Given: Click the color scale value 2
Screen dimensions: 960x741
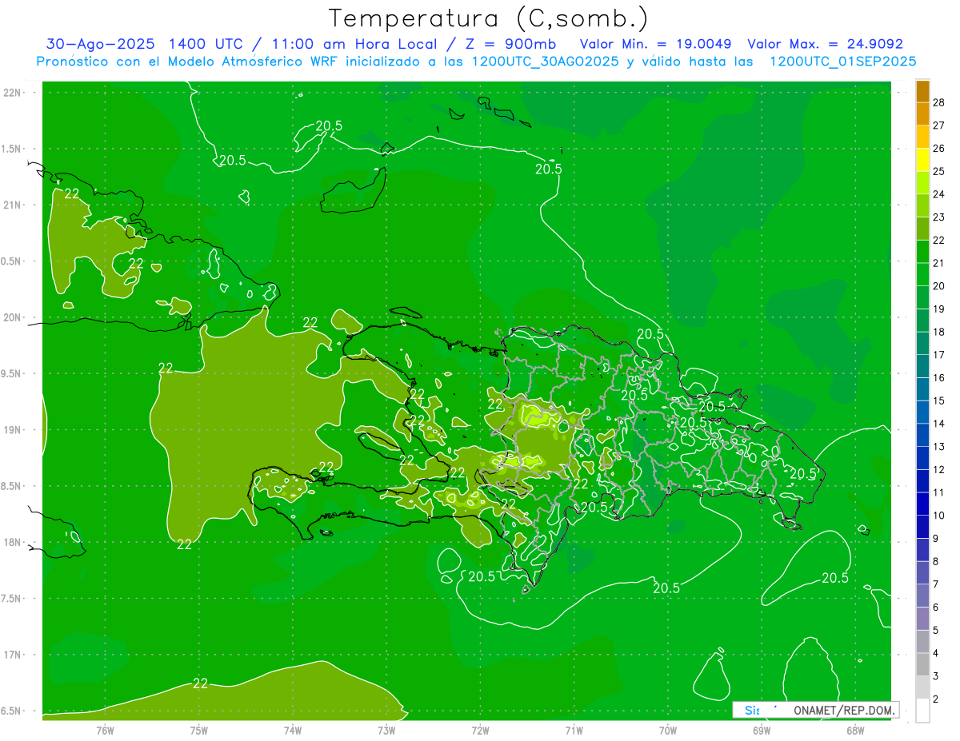Looking at the screenshot, I should click(936, 699).
